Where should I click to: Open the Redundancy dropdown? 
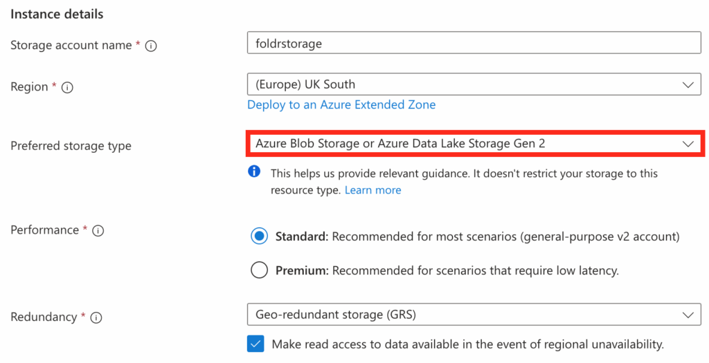tap(474, 315)
